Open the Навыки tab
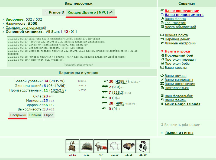Viewport: 216px width, 160px height. coord(35,115)
